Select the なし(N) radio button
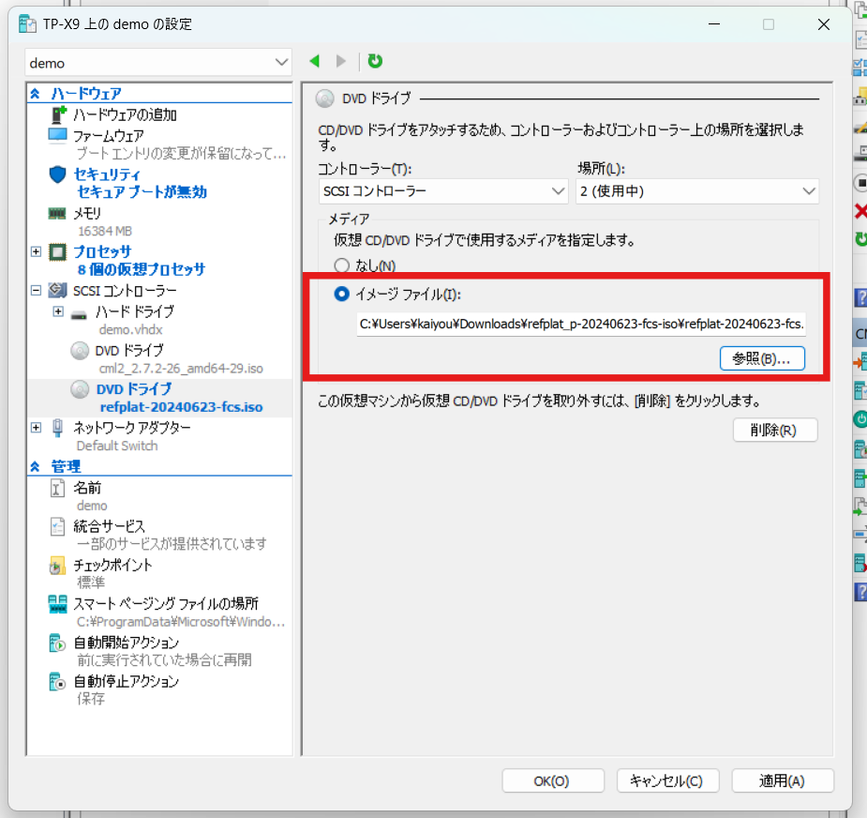The image size is (867, 818). tap(342, 265)
